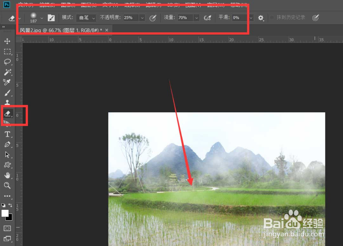Click the 平滑 field showing 0%

239,18
